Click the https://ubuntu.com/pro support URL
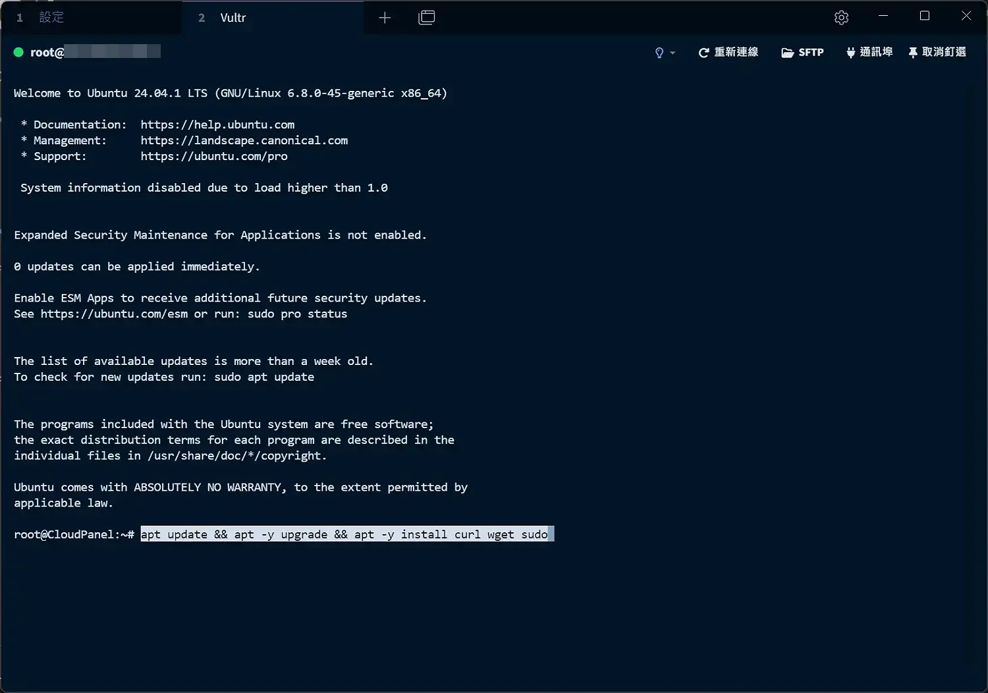 point(214,156)
